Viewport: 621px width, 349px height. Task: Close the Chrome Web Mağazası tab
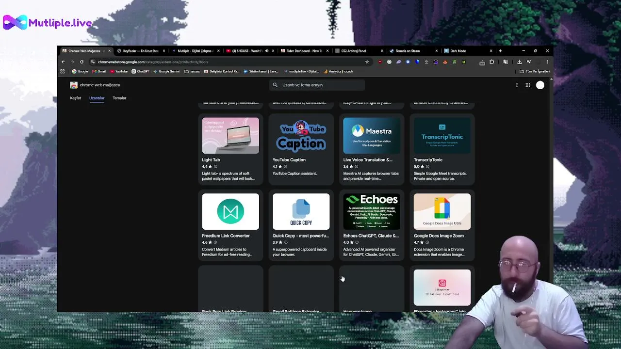109,51
